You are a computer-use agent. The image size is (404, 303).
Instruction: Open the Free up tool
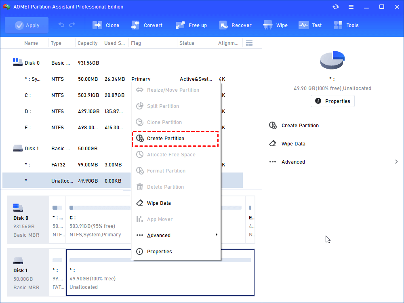(x=191, y=25)
